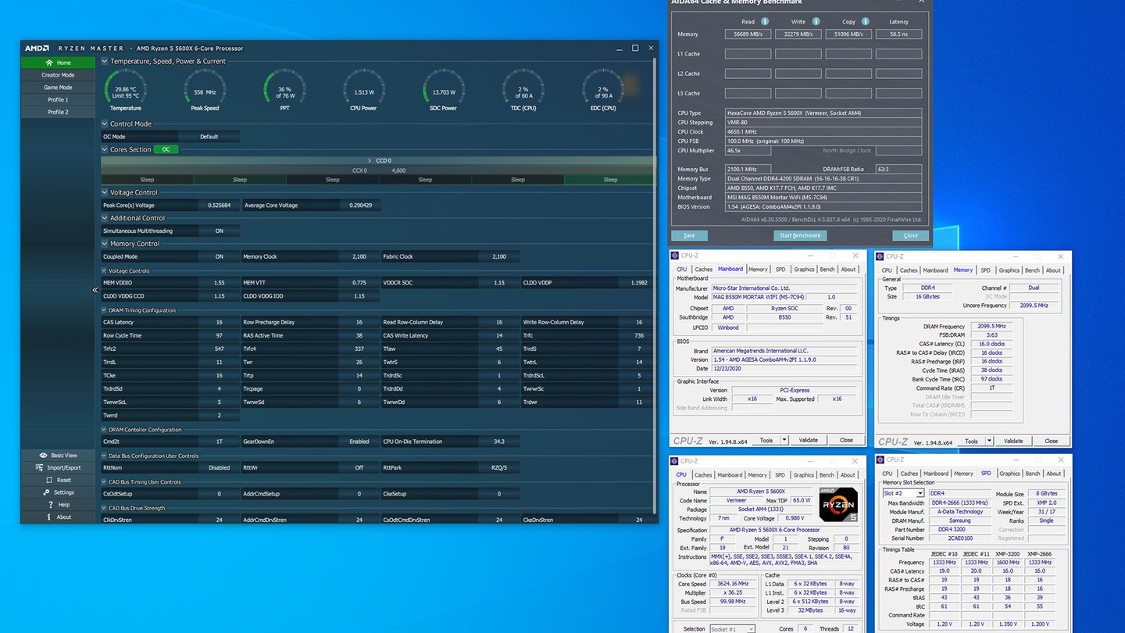Toggle GearDownEn Enabled value

click(359, 442)
